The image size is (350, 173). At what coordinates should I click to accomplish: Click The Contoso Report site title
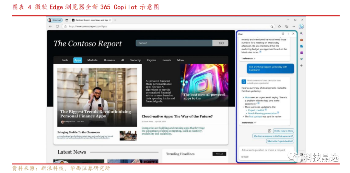coord(87,43)
